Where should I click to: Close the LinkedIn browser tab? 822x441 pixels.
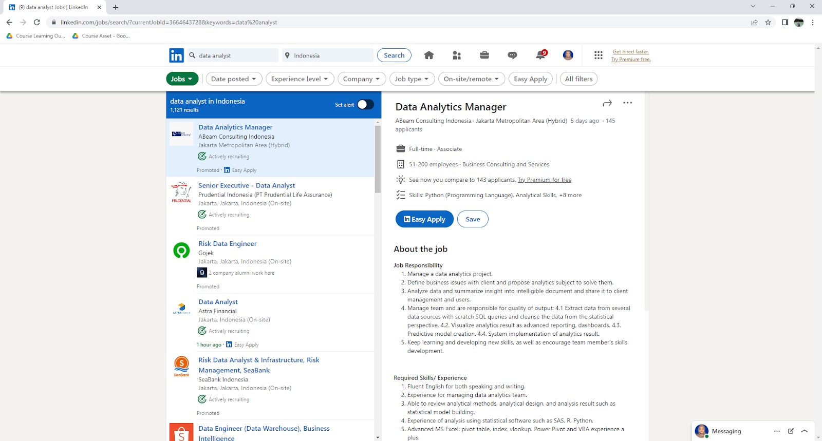tap(99, 7)
